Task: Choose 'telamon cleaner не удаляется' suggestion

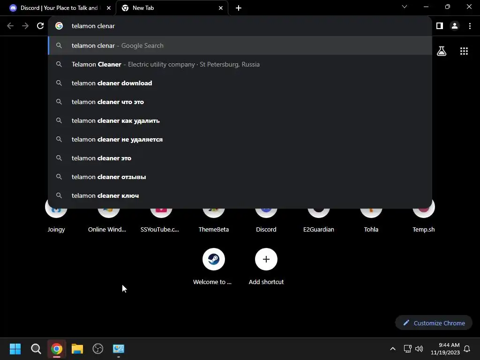Action: click(x=240, y=139)
